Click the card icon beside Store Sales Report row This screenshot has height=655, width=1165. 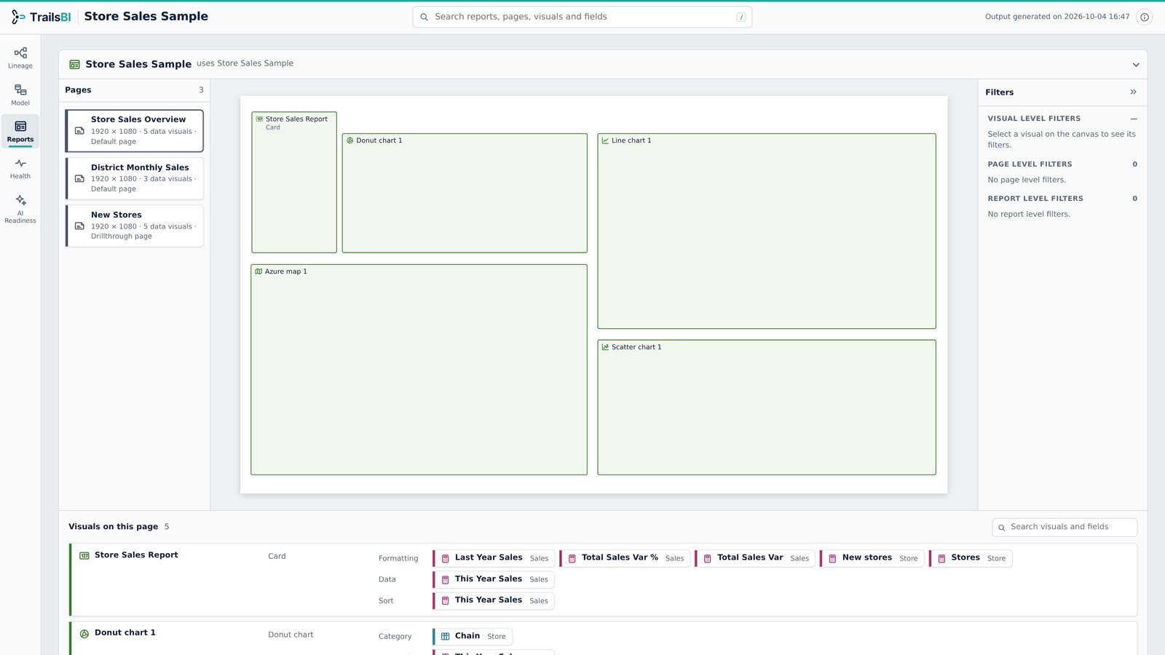pyautogui.click(x=84, y=555)
